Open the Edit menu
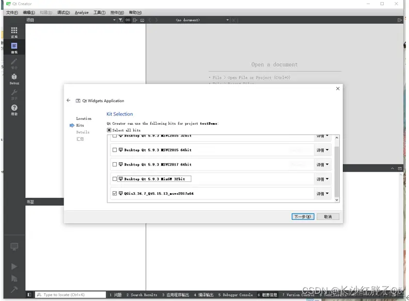Image resolution: width=409 pixels, height=301 pixels. 29,12
